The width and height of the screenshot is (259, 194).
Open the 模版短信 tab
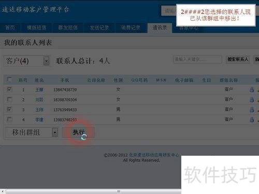click(x=36, y=27)
